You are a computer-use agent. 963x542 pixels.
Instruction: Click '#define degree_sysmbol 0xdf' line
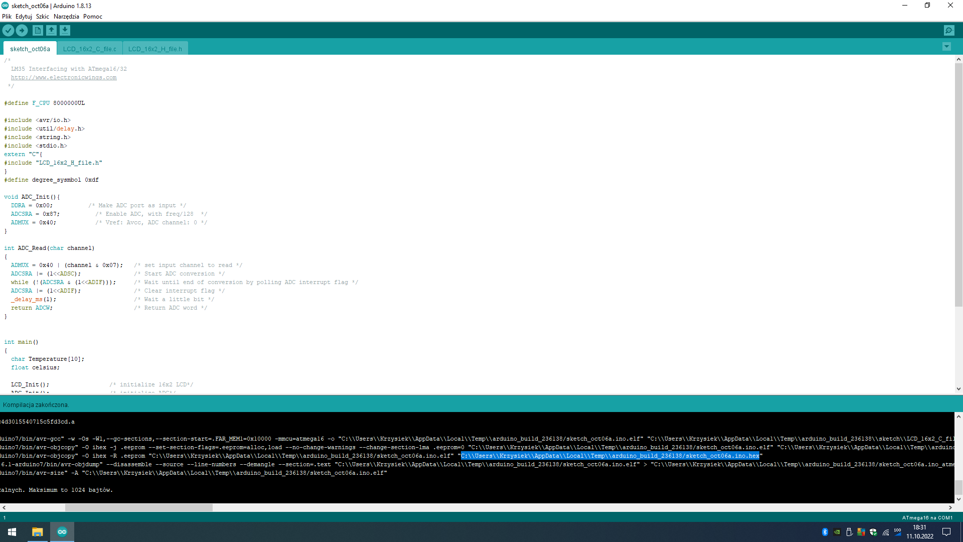tap(52, 180)
